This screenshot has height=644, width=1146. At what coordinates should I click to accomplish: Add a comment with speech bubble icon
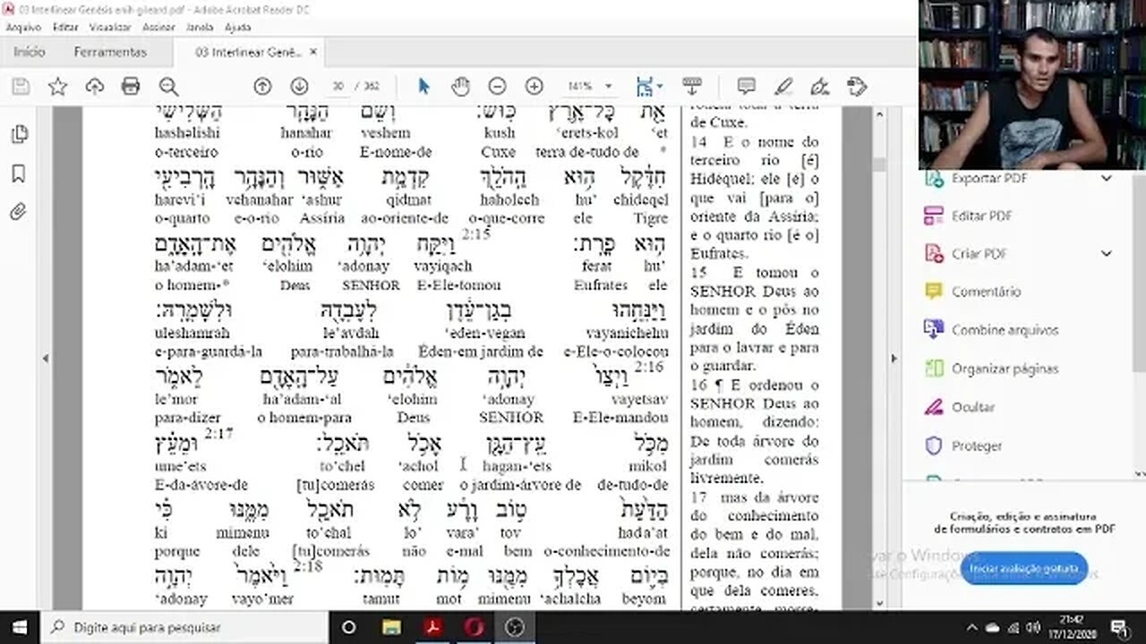[x=746, y=86]
